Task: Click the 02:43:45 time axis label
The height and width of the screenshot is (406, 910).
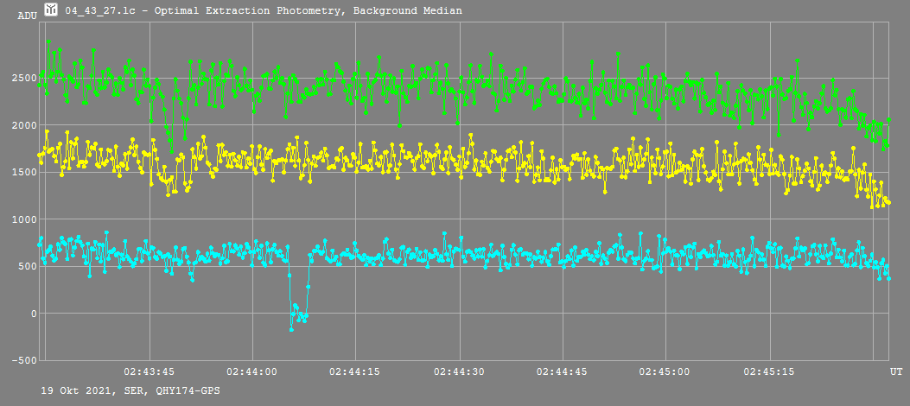Action: point(150,371)
